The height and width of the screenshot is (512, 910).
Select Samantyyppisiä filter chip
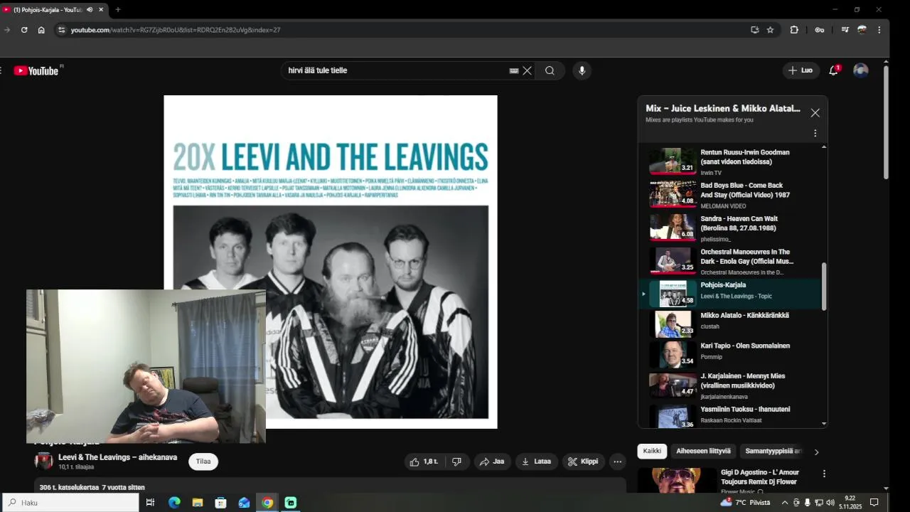pos(772,451)
